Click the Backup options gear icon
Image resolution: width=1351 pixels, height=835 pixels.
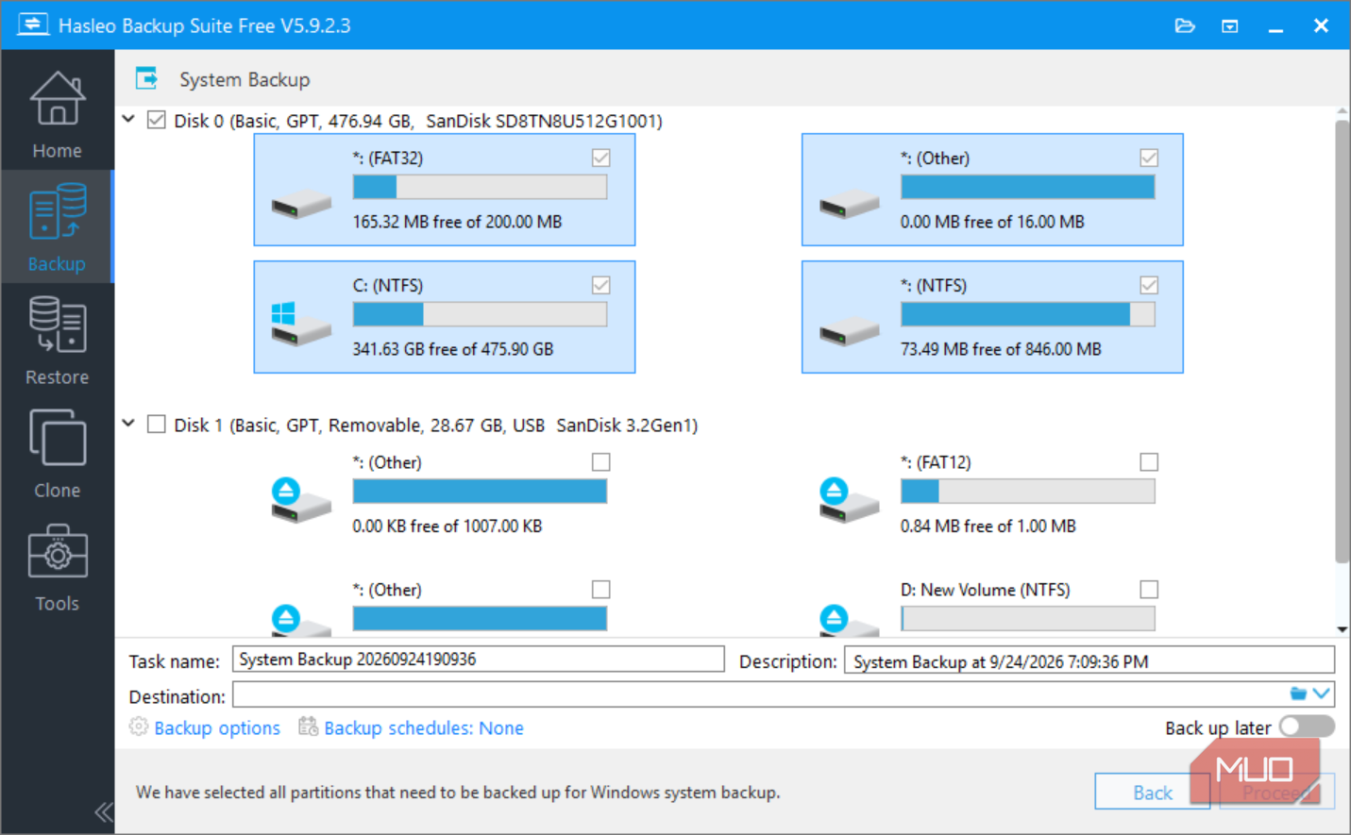(x=139, y=726)
